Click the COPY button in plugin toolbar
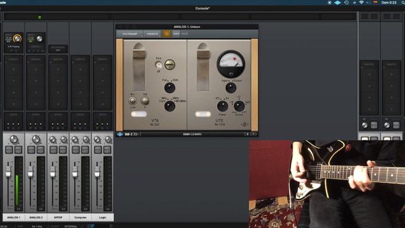The height and width of the screenshot is (228, 405). point(176,34)
